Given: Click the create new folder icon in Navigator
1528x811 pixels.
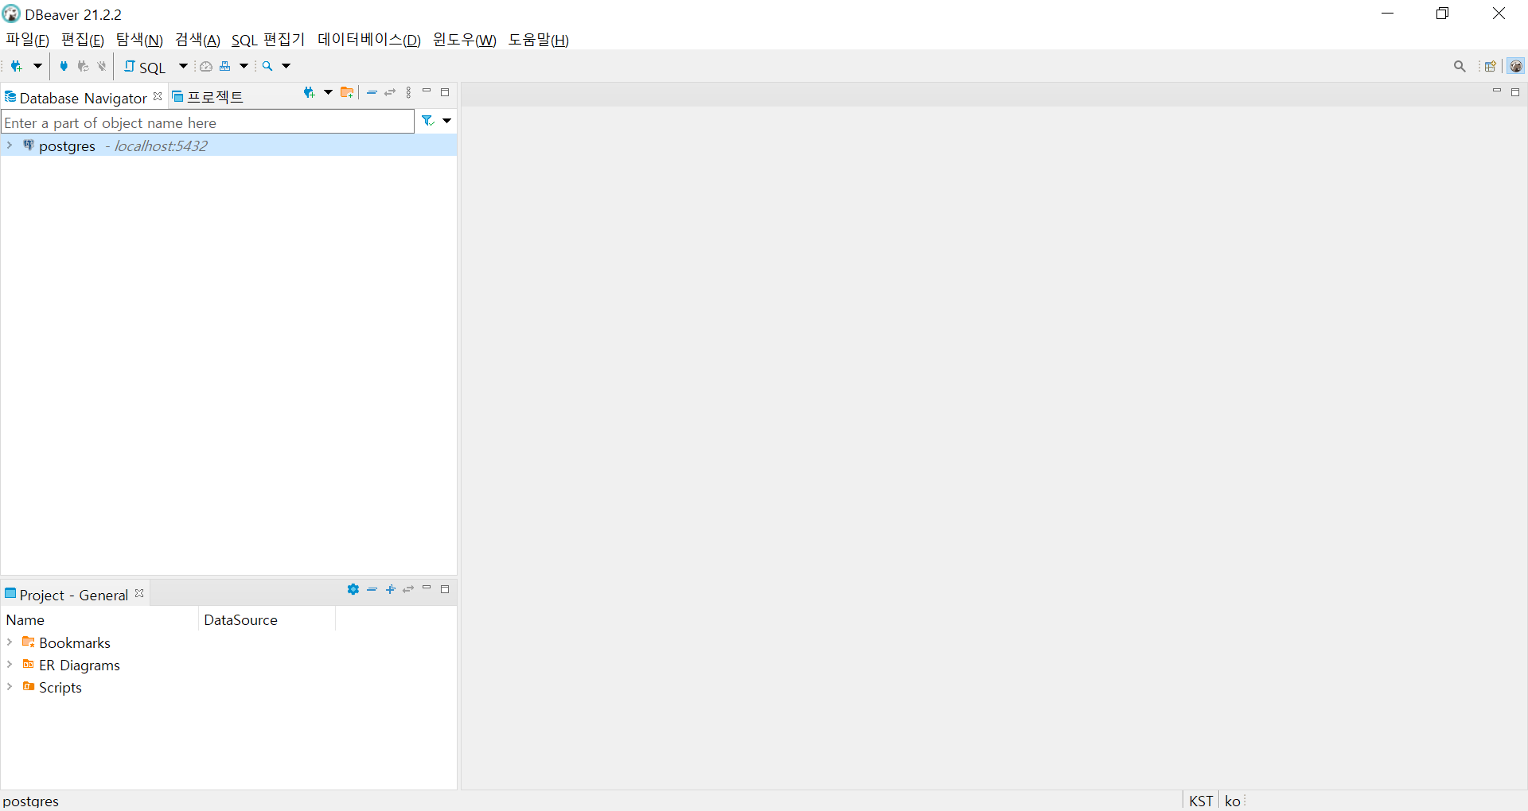Looking at the screenshot, I should [x=347, y=93].
